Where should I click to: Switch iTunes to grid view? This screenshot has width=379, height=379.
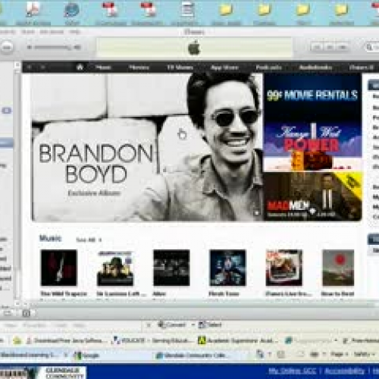pyautogui.click(x=330, y=47)
